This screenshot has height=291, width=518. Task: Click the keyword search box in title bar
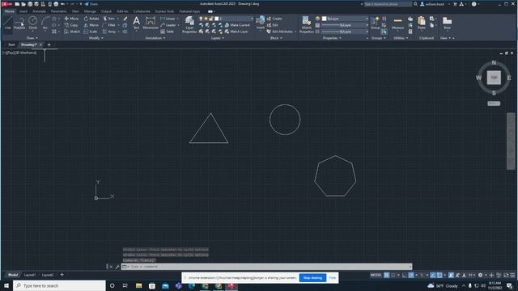[x=388, y=4]
